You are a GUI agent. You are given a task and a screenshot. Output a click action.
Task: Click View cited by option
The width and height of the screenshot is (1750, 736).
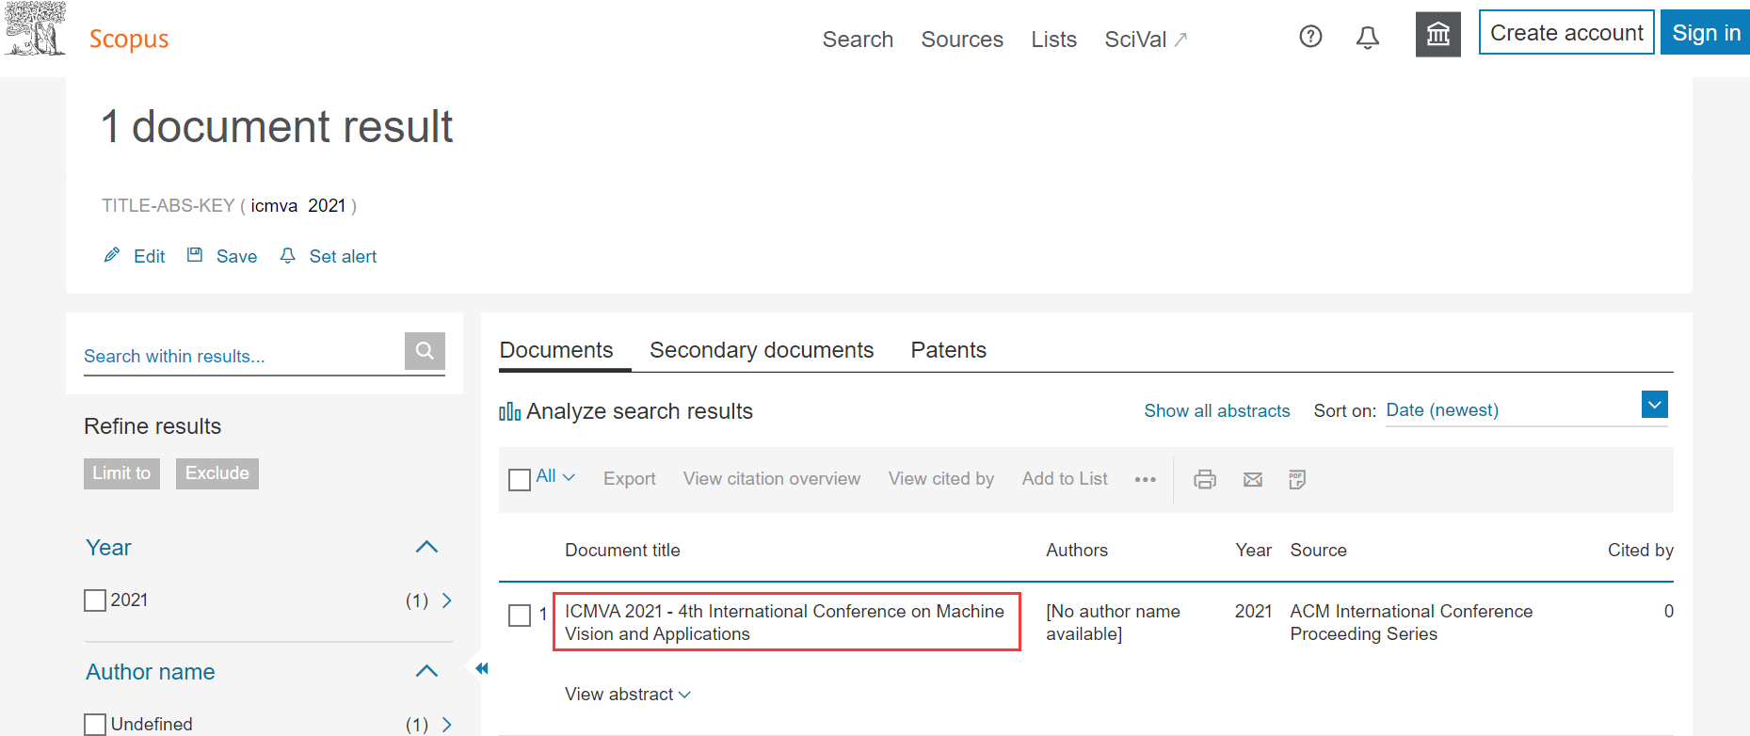pos(941,479)
